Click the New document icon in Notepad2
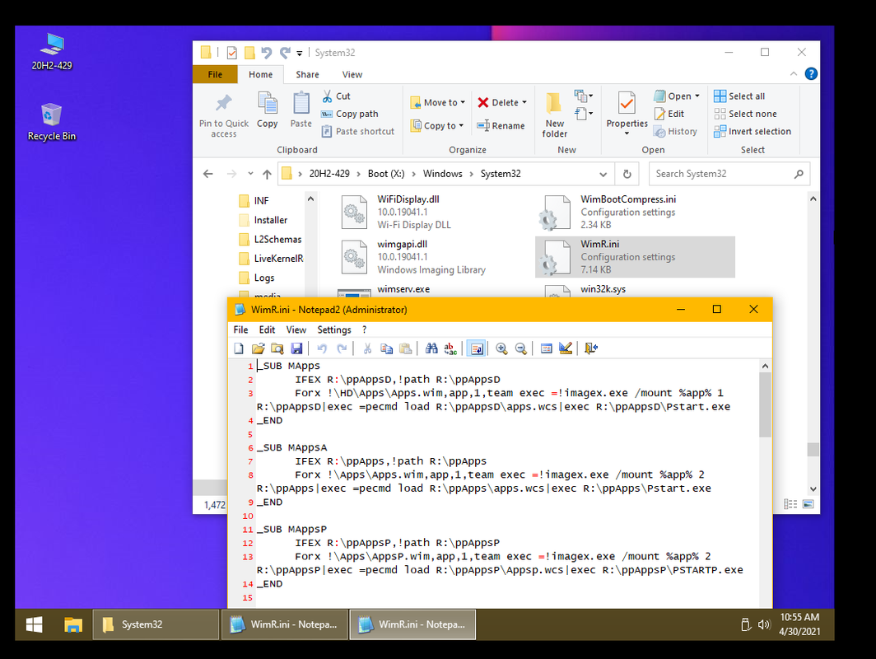This screenshot has height=659, width=876. coord(239,348)
